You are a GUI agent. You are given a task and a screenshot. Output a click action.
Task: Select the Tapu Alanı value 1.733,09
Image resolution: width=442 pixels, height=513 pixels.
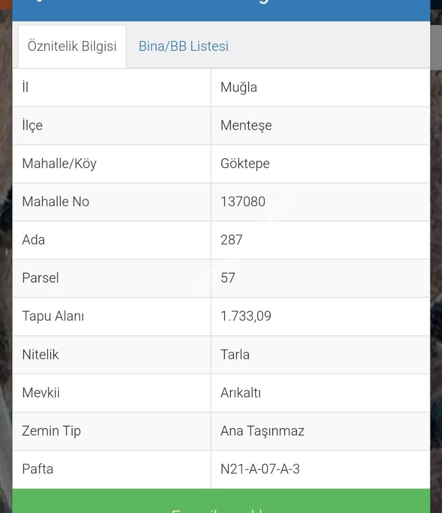pyautogui.click(x=246, y=316)
